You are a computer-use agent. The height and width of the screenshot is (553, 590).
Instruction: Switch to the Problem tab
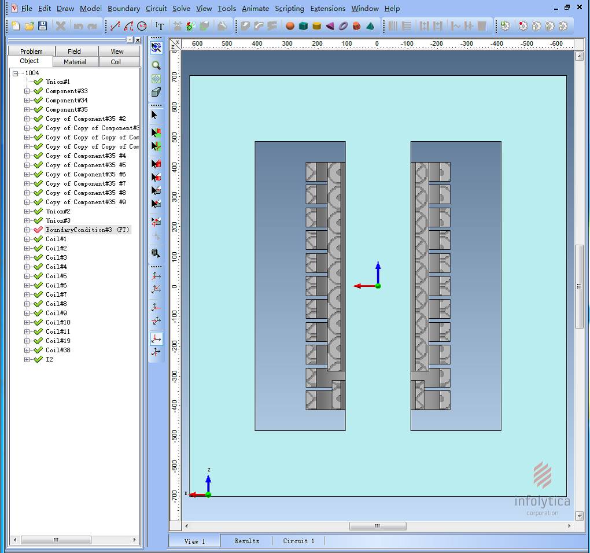click(31, 51)
